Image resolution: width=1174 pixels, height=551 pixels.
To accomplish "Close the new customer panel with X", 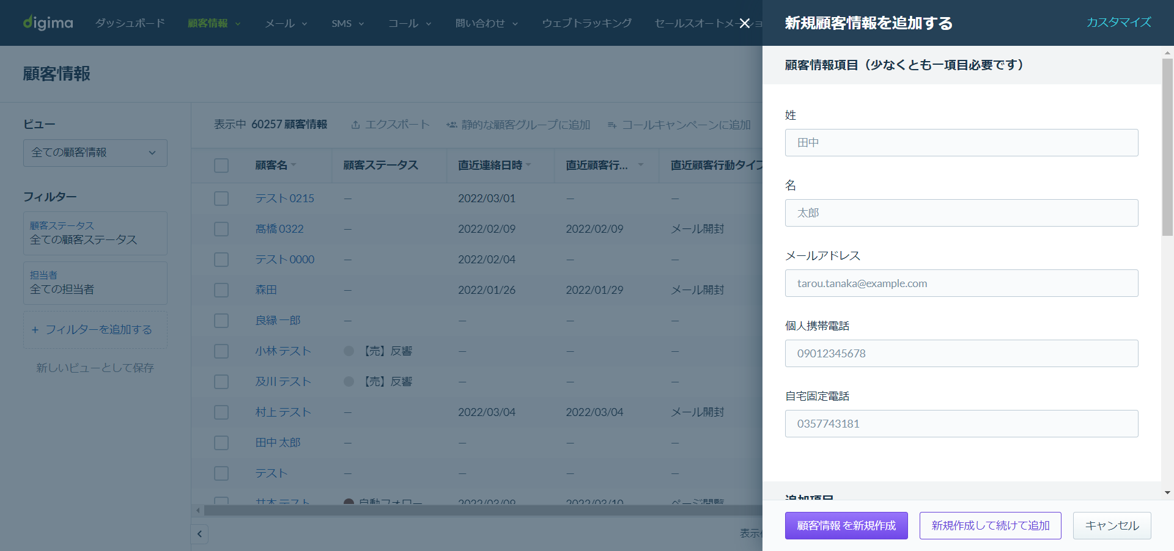I will click(x=744, y=23).
